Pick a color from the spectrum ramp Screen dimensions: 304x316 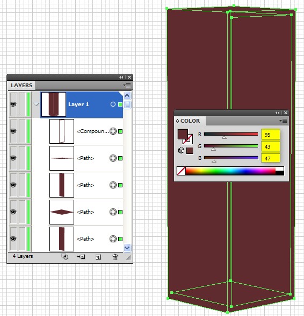pos(230,171)
